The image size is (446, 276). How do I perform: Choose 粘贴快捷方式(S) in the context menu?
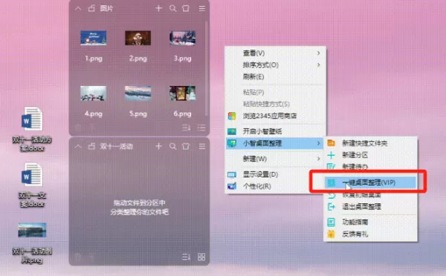275,104
